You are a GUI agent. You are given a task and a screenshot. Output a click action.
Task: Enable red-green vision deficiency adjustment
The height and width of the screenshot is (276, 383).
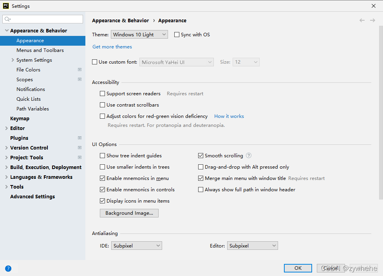pos(102,116)
